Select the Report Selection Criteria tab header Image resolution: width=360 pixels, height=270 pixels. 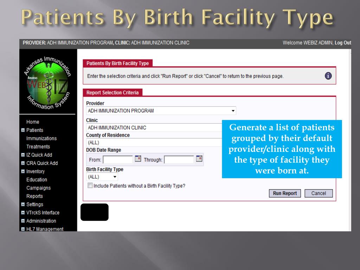pyautogui.click(x=112, y=92)
